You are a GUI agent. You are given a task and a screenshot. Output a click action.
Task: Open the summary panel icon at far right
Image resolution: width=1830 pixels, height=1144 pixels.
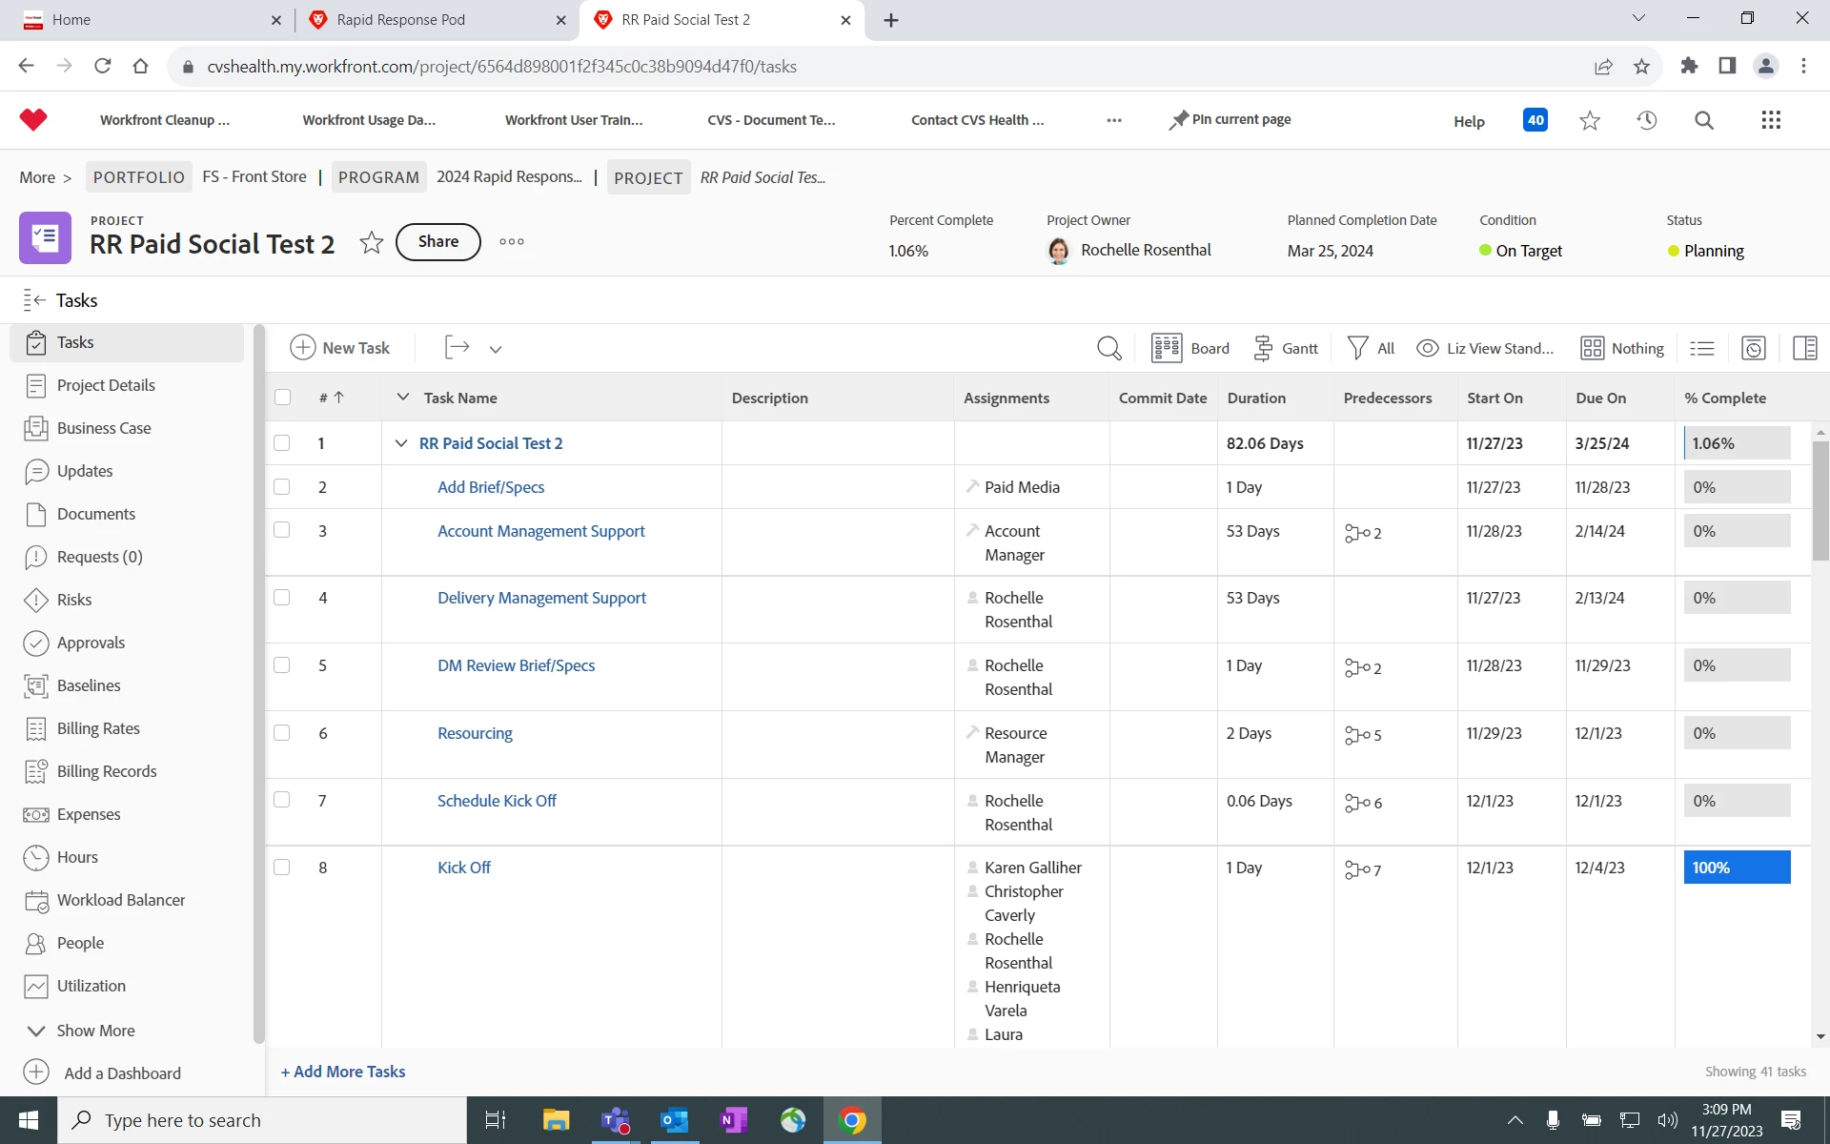coord(1804,348)
